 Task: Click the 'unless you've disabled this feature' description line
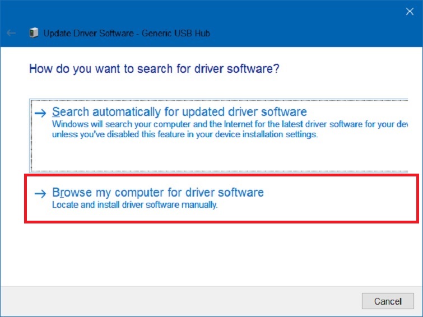tap(185, 134)
